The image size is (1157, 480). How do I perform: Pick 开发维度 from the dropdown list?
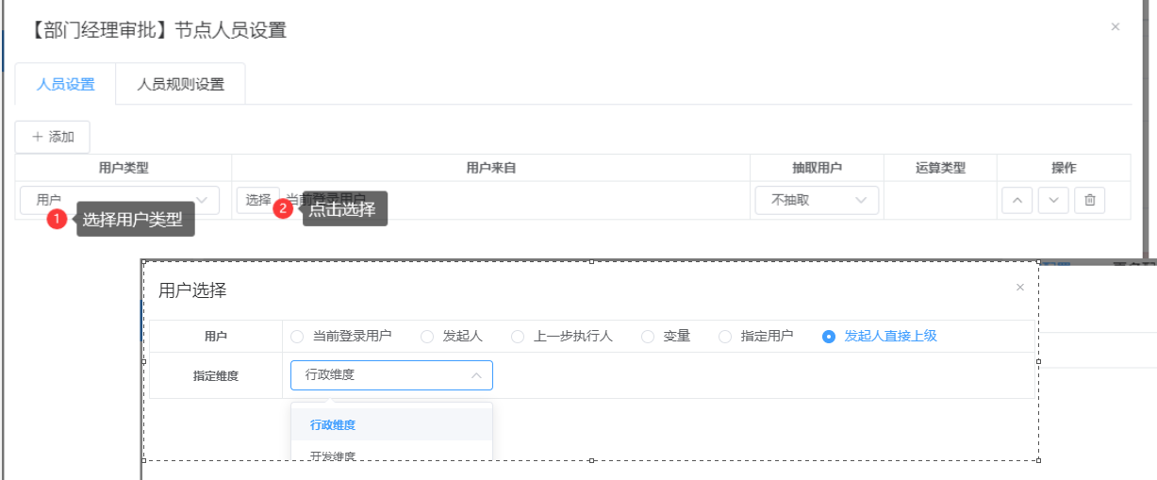(x=333, y=455)
